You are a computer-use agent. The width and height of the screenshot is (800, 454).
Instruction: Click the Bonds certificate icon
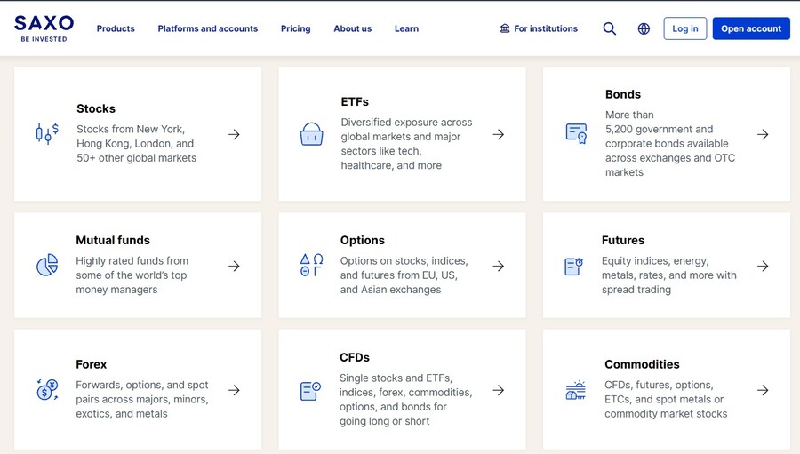(576, 133)
